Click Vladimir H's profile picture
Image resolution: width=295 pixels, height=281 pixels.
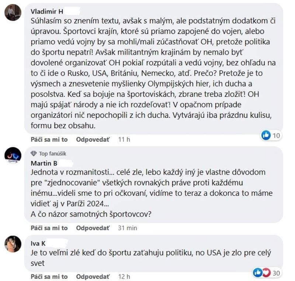coord(12,13)
